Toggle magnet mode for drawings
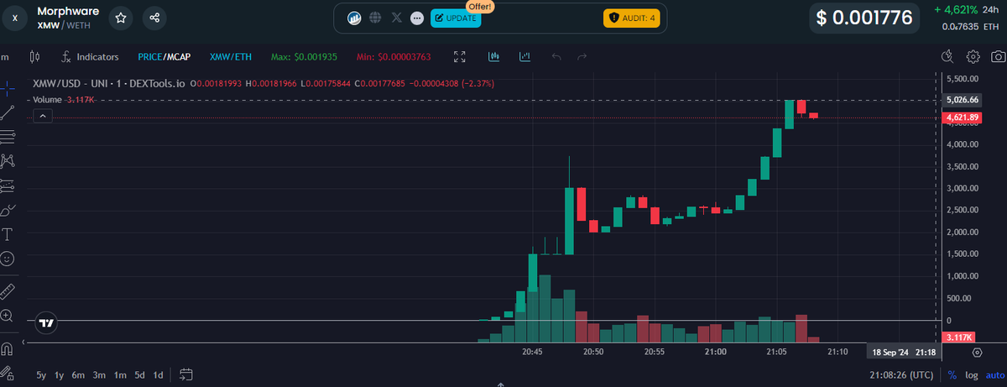Screen dimensions: 1007x387 8,348
